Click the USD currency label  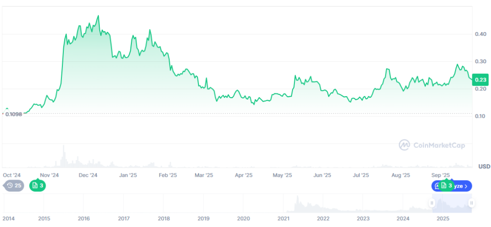pos(484,167)
